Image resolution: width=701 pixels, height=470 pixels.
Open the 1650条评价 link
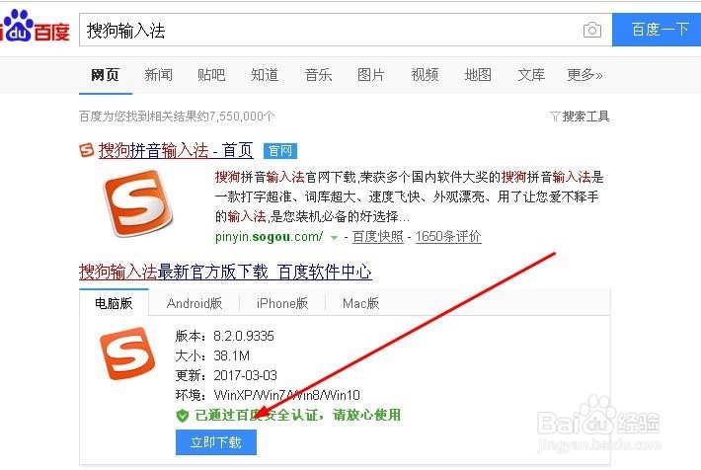click(448, 237)
